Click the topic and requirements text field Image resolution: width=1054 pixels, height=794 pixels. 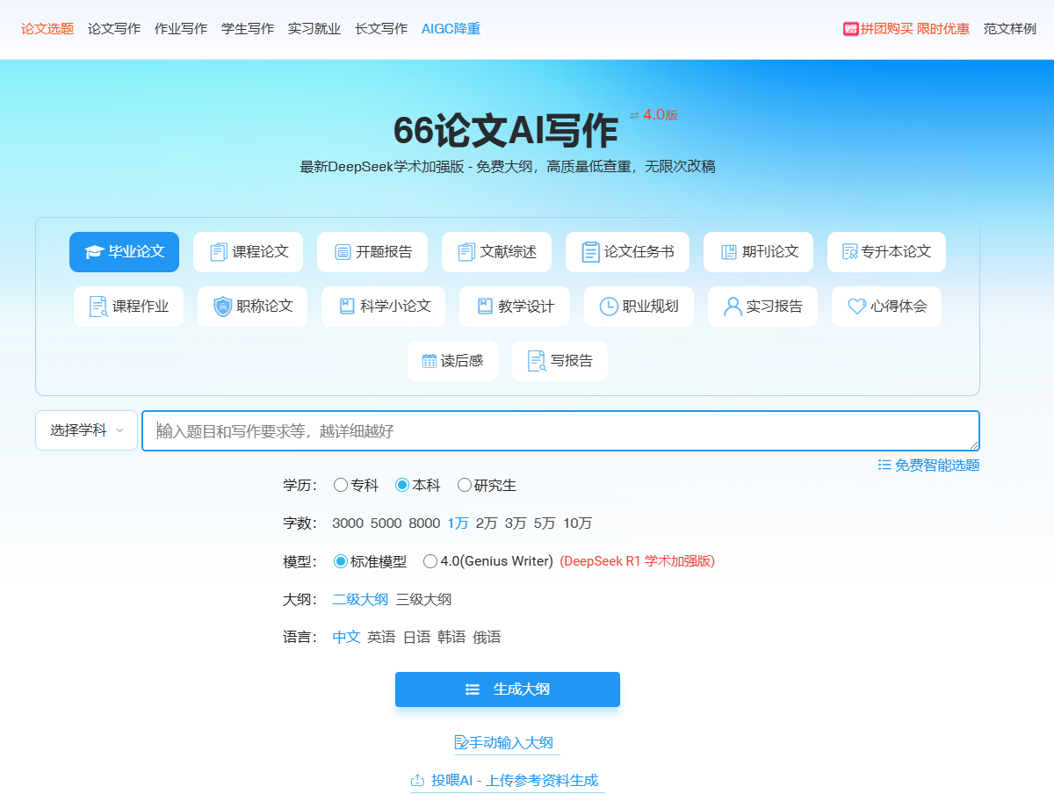tap(560, 430)
